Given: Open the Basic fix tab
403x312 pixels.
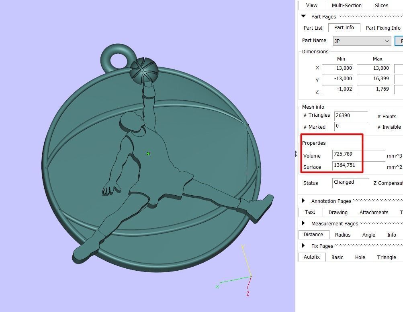Looking at the screenshot, I should coord(337,257).
